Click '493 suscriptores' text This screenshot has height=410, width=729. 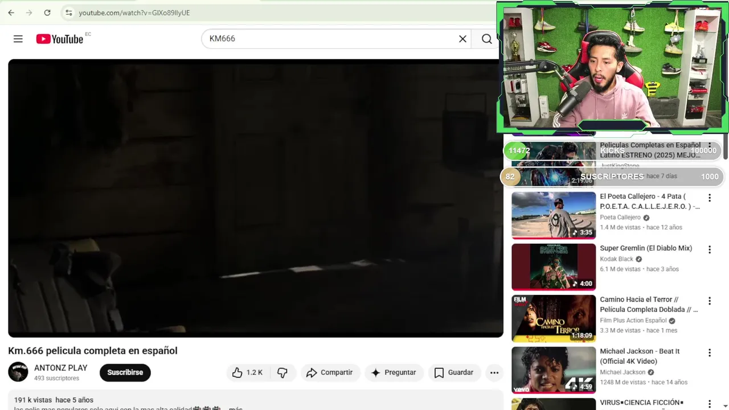(56, 378)
